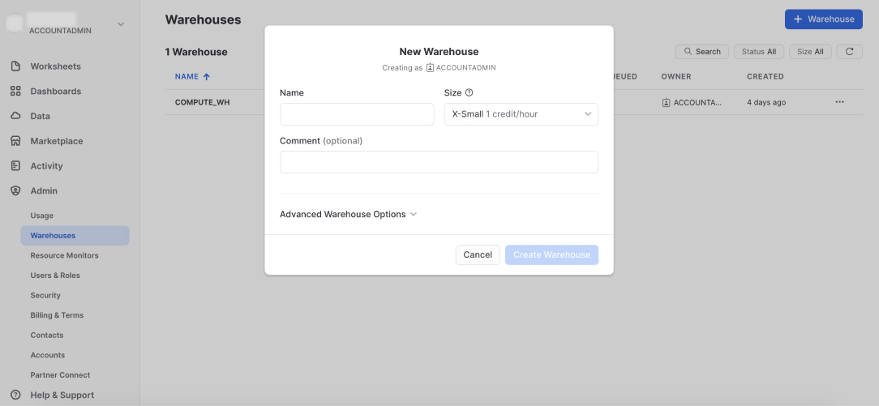Open the Status All filter
The image size is (879, 406).
758,52
